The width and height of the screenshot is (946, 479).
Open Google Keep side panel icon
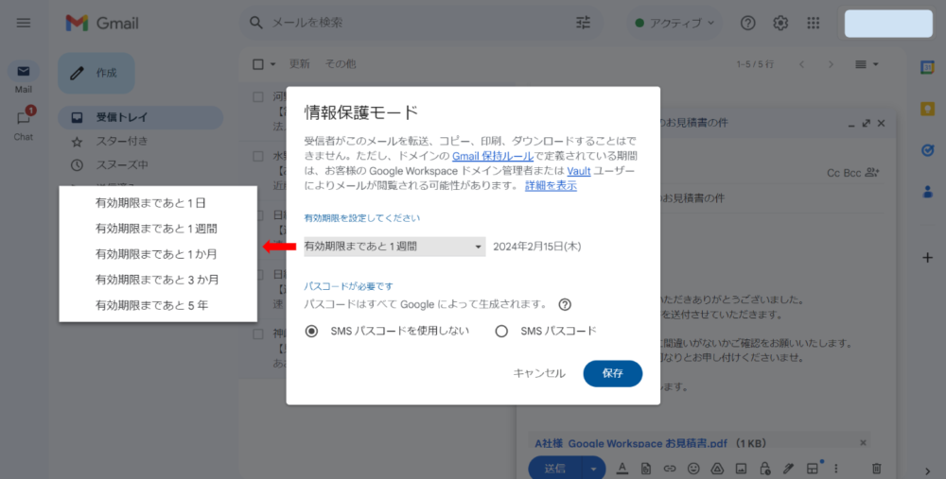click(927, 109)
